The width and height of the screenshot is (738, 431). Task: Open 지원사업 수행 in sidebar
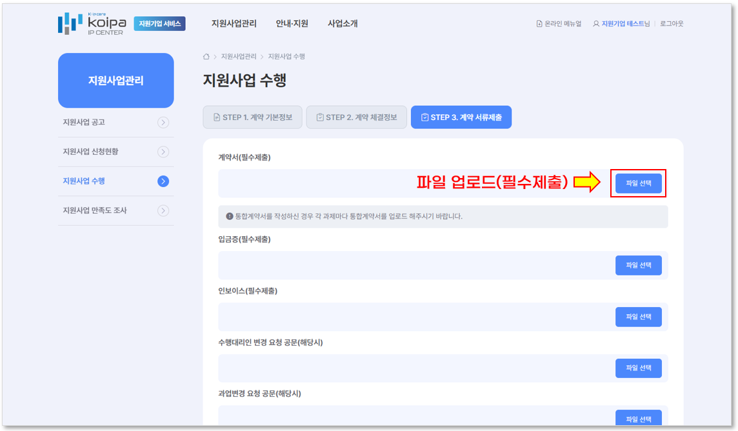point(84,181)
